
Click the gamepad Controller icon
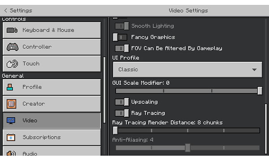coord(13,47)
